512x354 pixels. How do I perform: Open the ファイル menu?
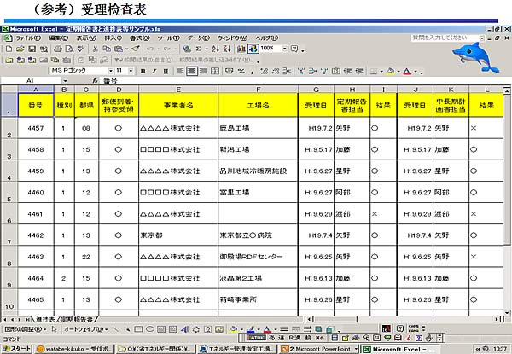pos(28,38)
